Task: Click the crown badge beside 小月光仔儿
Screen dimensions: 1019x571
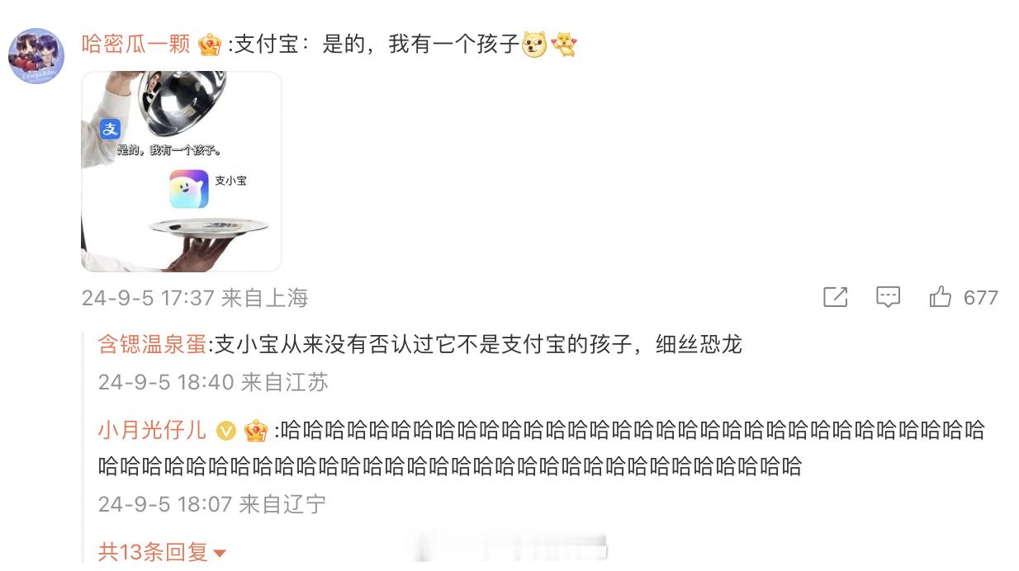Action: [256, 430]
